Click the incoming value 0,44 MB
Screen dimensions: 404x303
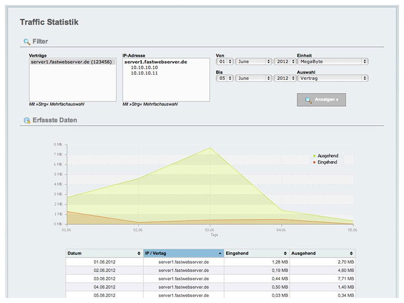(x=280, y=279)
